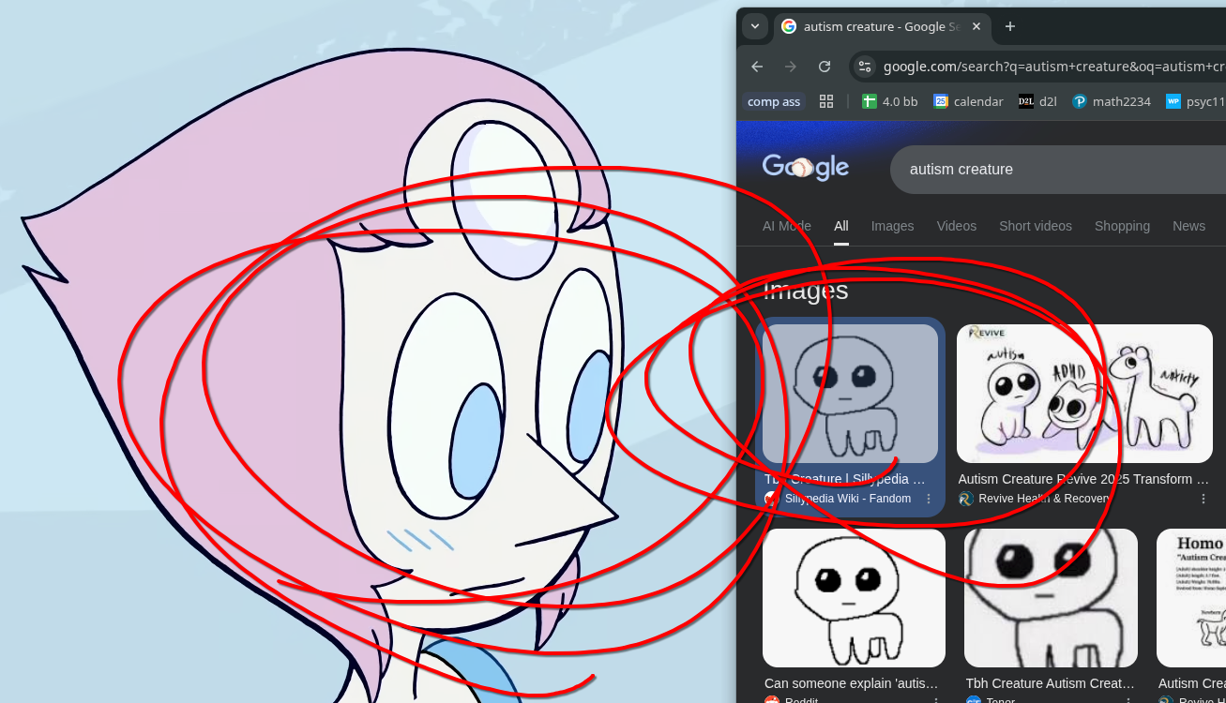Select the All results tab
1226x703 pixels.
click(x=841, y=226)
